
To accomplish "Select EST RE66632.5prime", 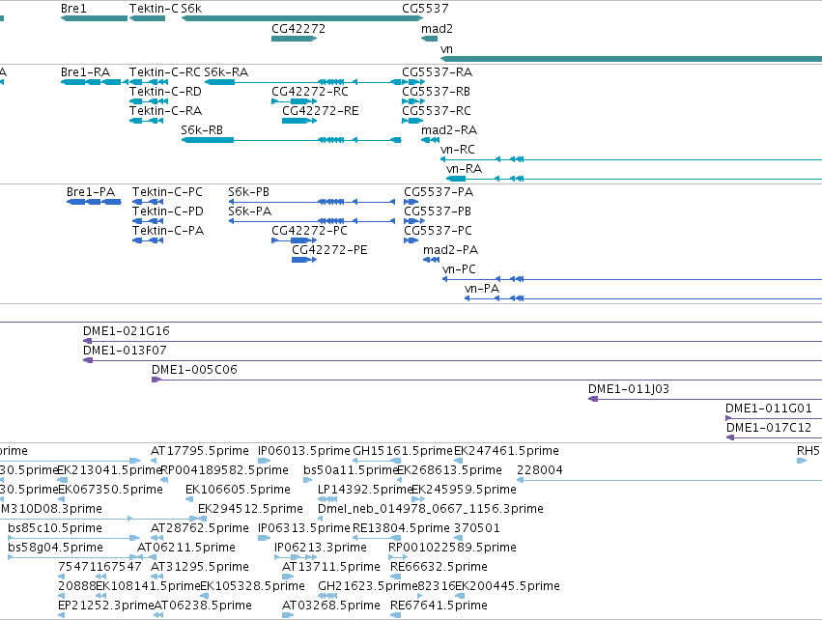I will click(439, 567).
